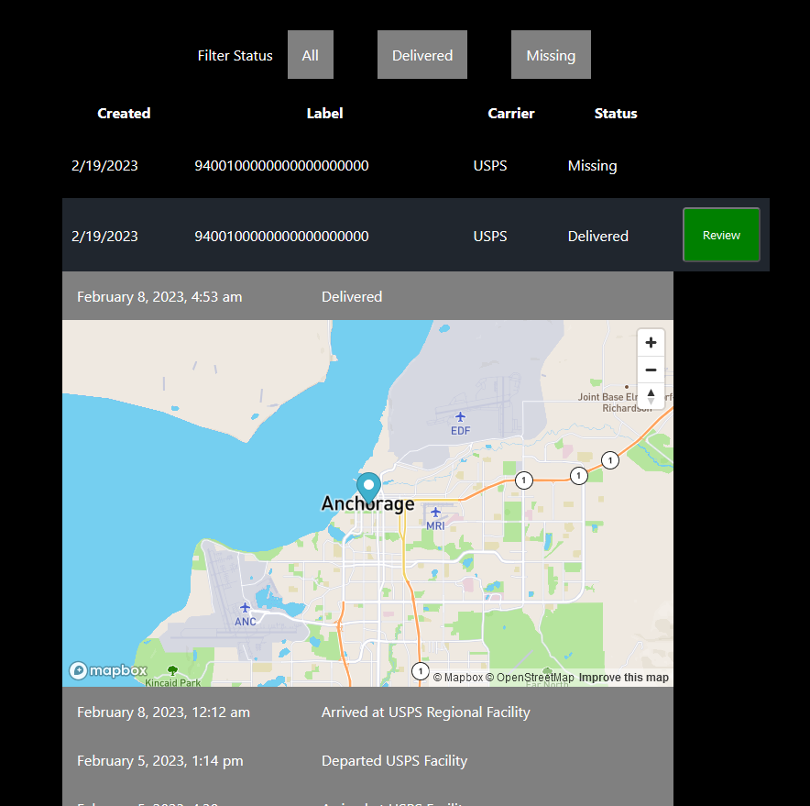The height and width of the screenshot is (806, 810).
Task: Select the row with Delivered status
Action: (x=416, y=236)
